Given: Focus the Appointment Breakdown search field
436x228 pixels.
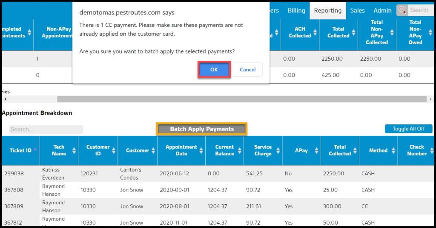Looking at the screenshot, I should point(46,129).
